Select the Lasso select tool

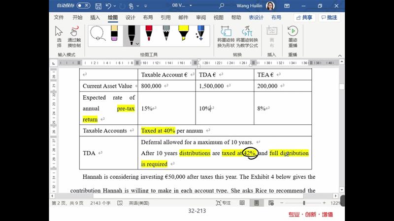[97, 33]
